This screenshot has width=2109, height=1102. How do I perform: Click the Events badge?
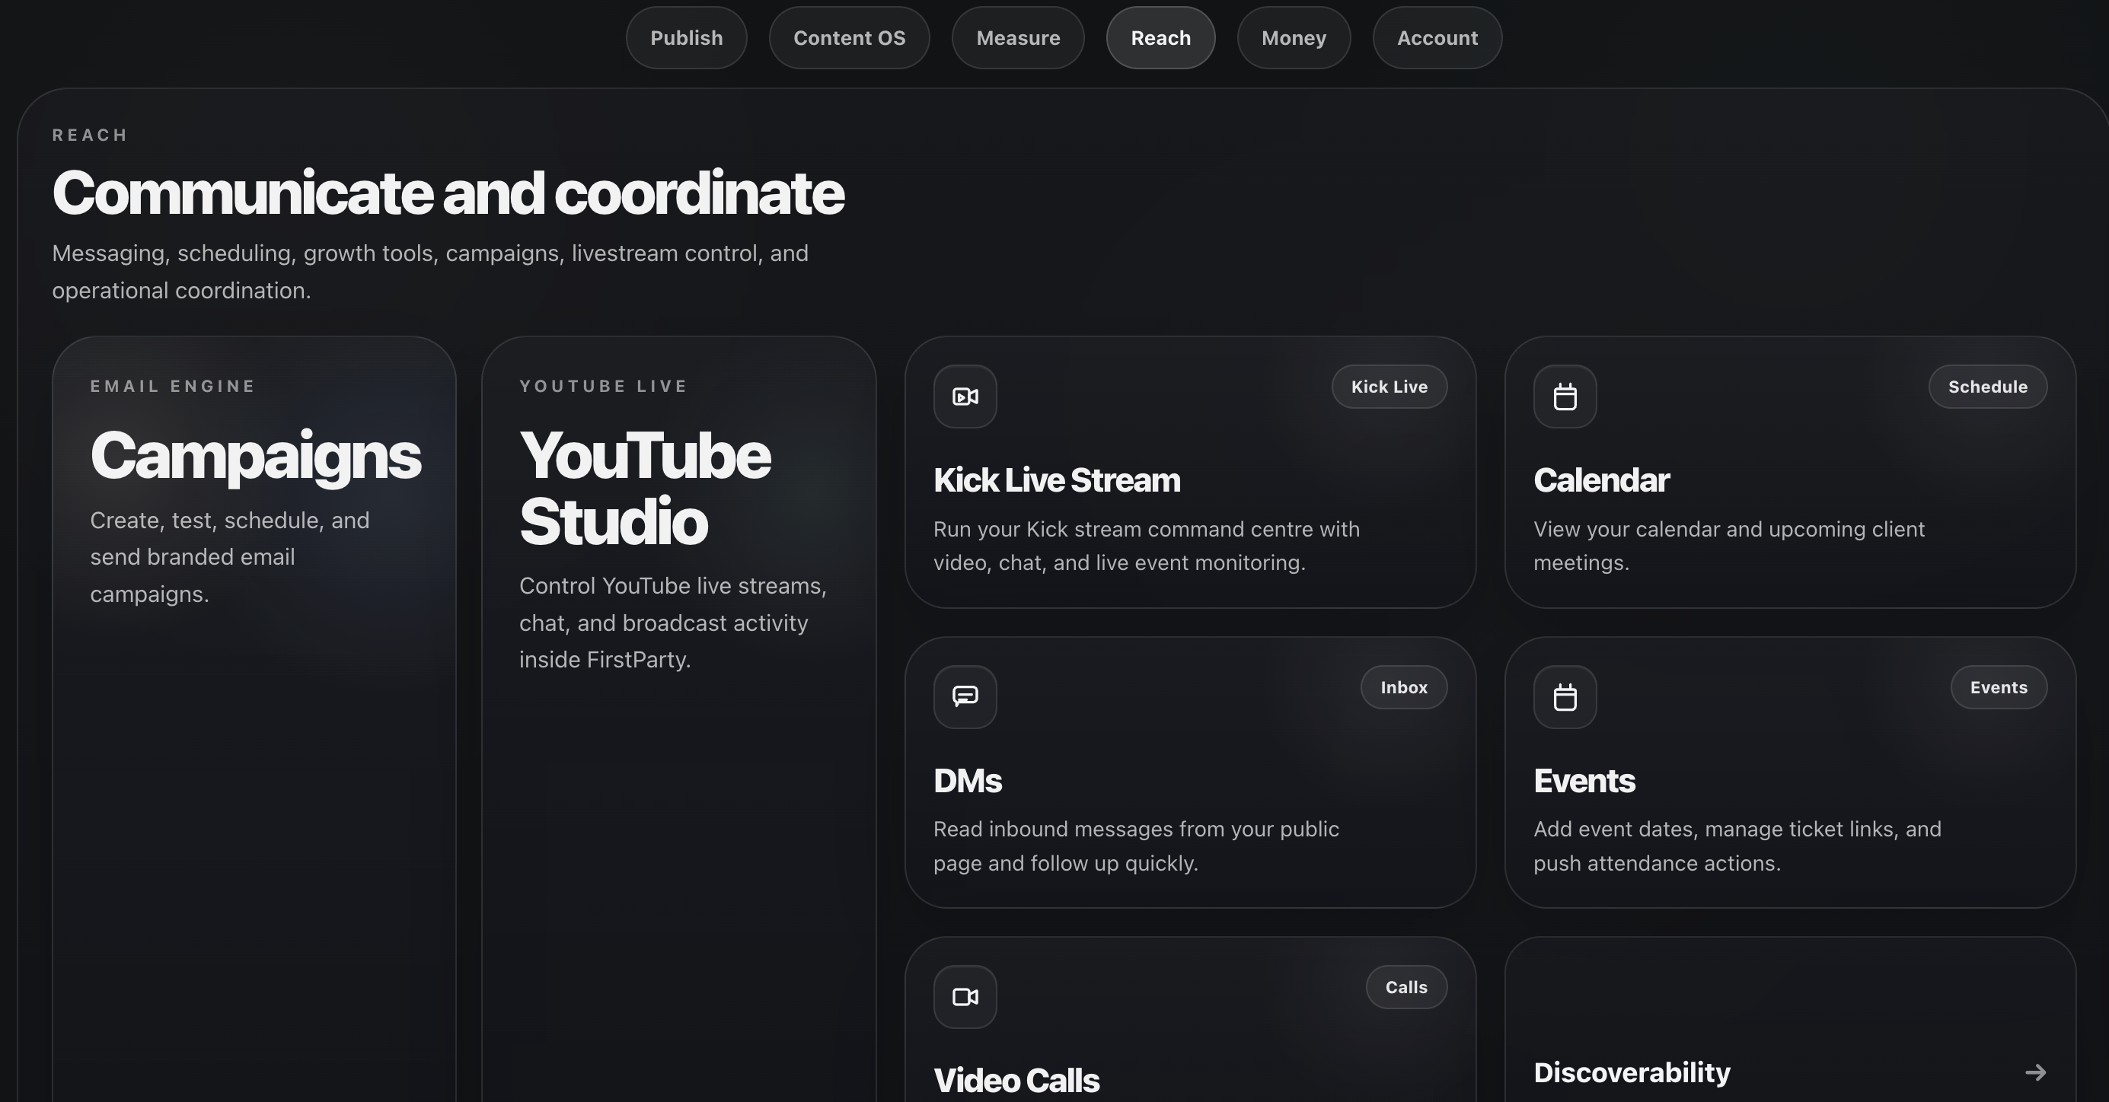(x=1999, y=687)
